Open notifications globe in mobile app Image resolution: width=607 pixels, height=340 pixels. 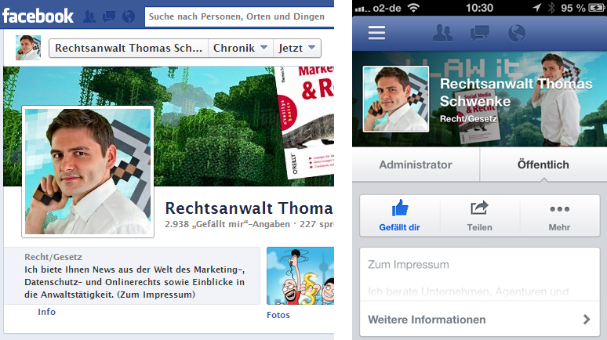516,33
